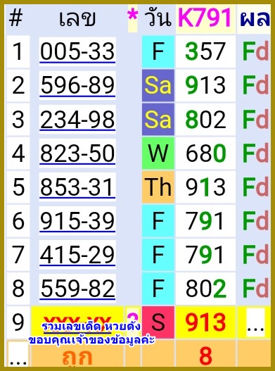This screenshot has height=371, width=275.
Task: Click the Sa day cell in row 2
Action: (x=158, y=85)
